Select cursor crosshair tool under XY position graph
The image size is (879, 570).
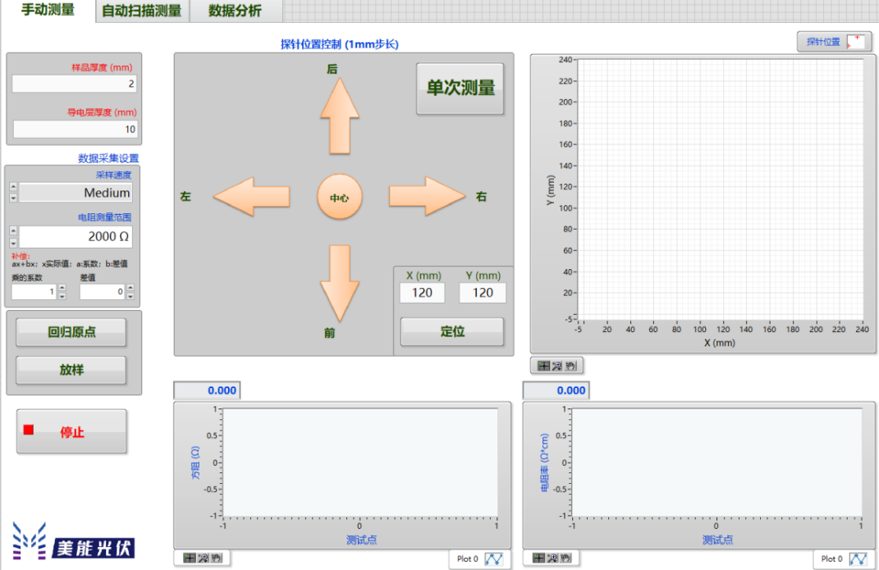coord(543,366)
